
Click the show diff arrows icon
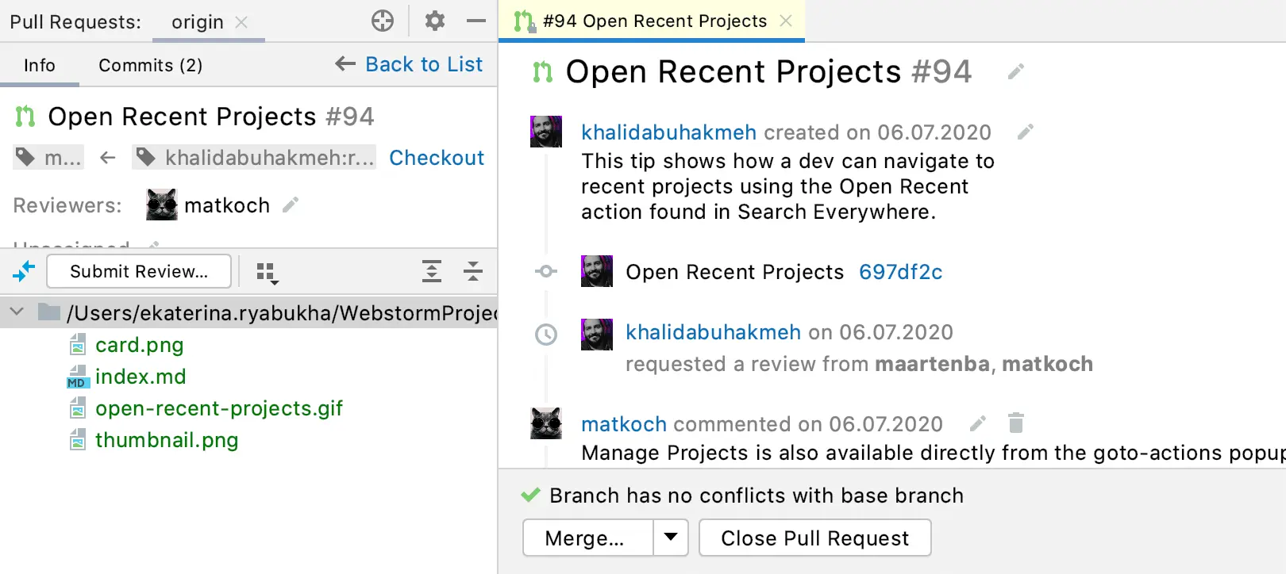point(24,271)
